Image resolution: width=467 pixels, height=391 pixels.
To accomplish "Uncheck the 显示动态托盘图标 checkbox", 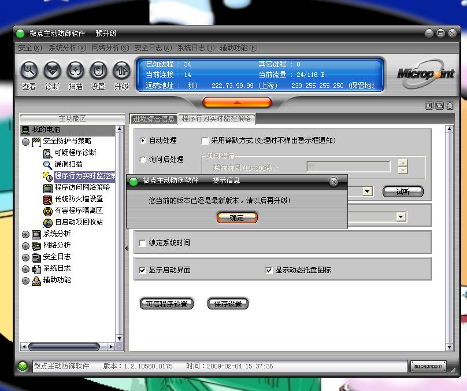I will [x=269, y=270].
